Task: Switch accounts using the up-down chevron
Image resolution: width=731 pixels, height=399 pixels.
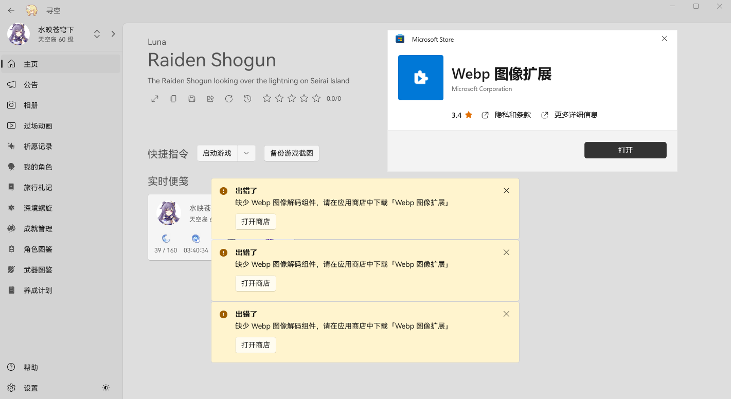Action: [97, 33]
